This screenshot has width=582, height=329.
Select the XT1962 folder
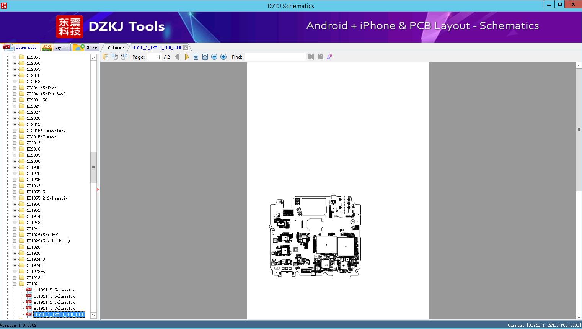(x=33, y=186)
